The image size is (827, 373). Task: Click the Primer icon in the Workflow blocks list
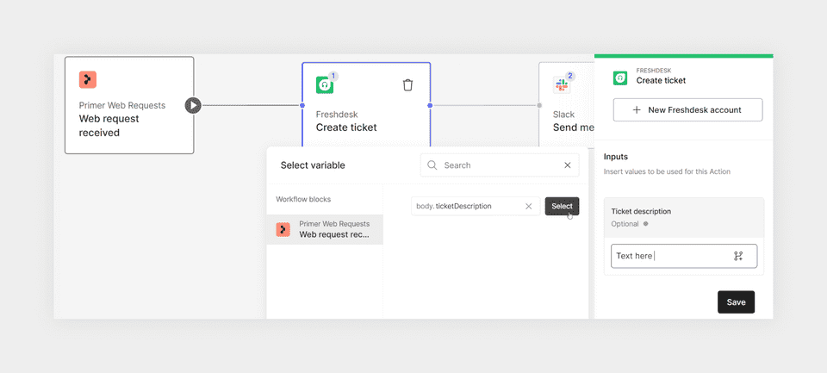pos(283,229)
